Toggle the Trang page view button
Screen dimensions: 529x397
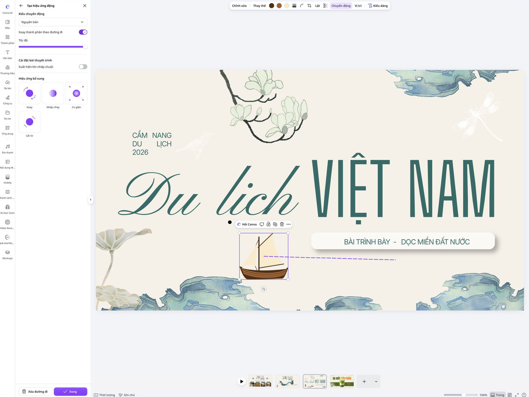pyautogui.click(x=498, y=395)
